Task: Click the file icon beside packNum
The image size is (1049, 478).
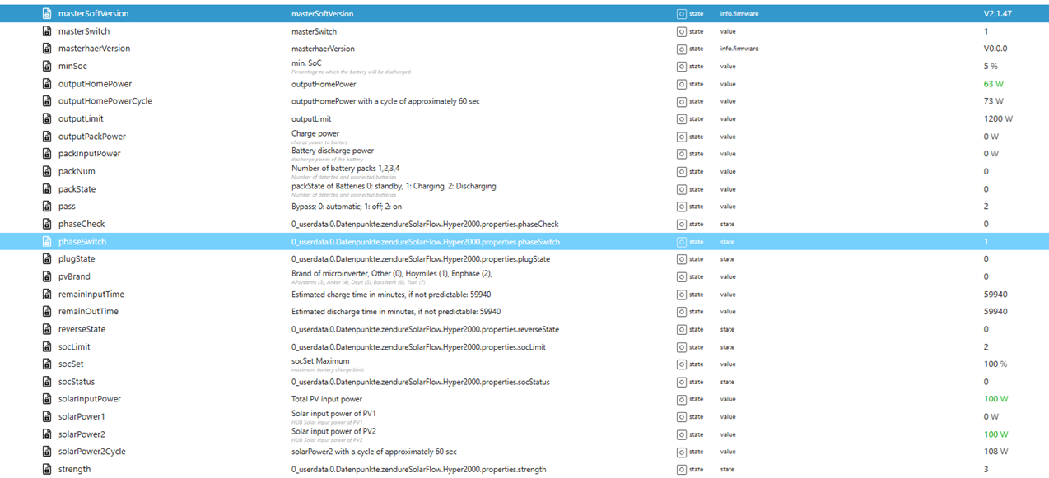Action: point(47,171)
